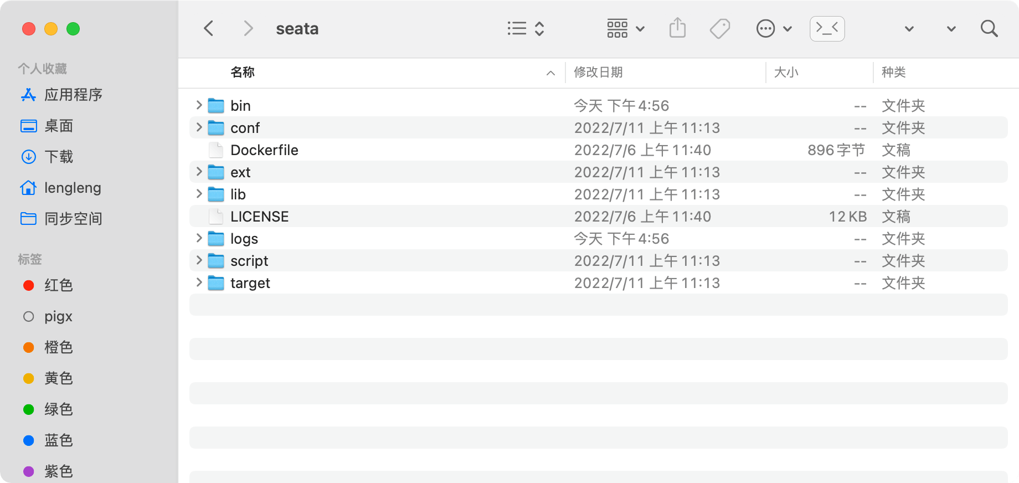Sort by the modified date column
This screenshot has height=483, width=1019.
tap(598, 73)
